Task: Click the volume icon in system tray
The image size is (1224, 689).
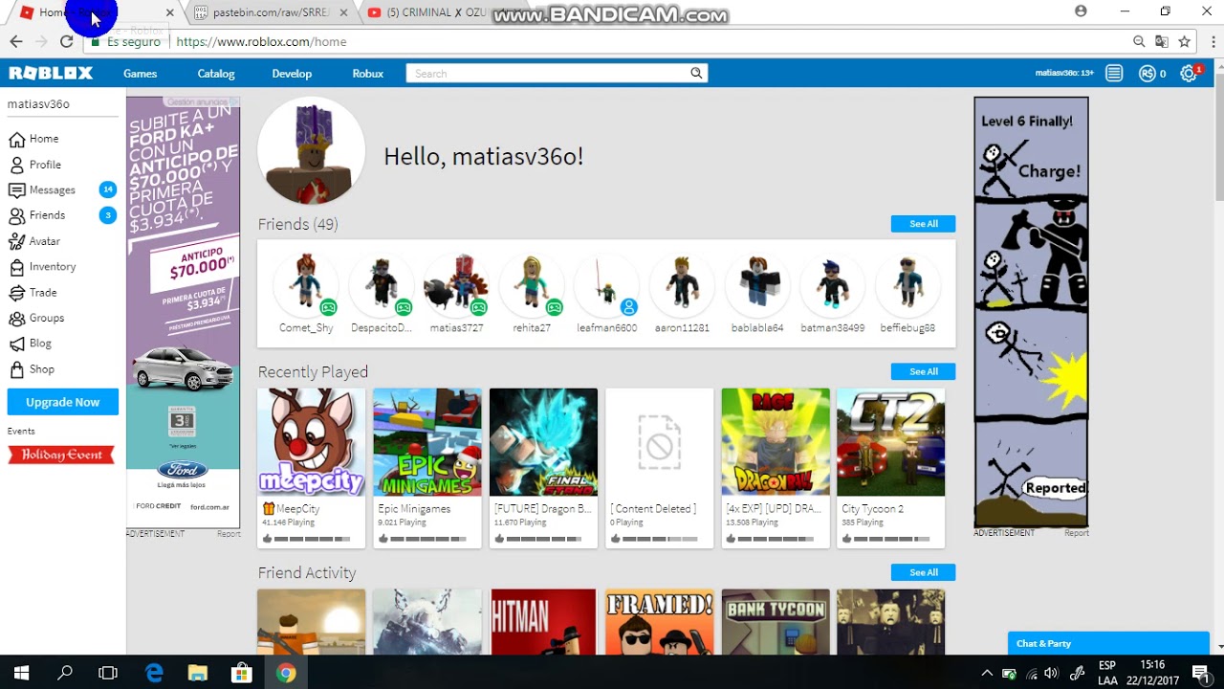Action: coord(1051,674)
